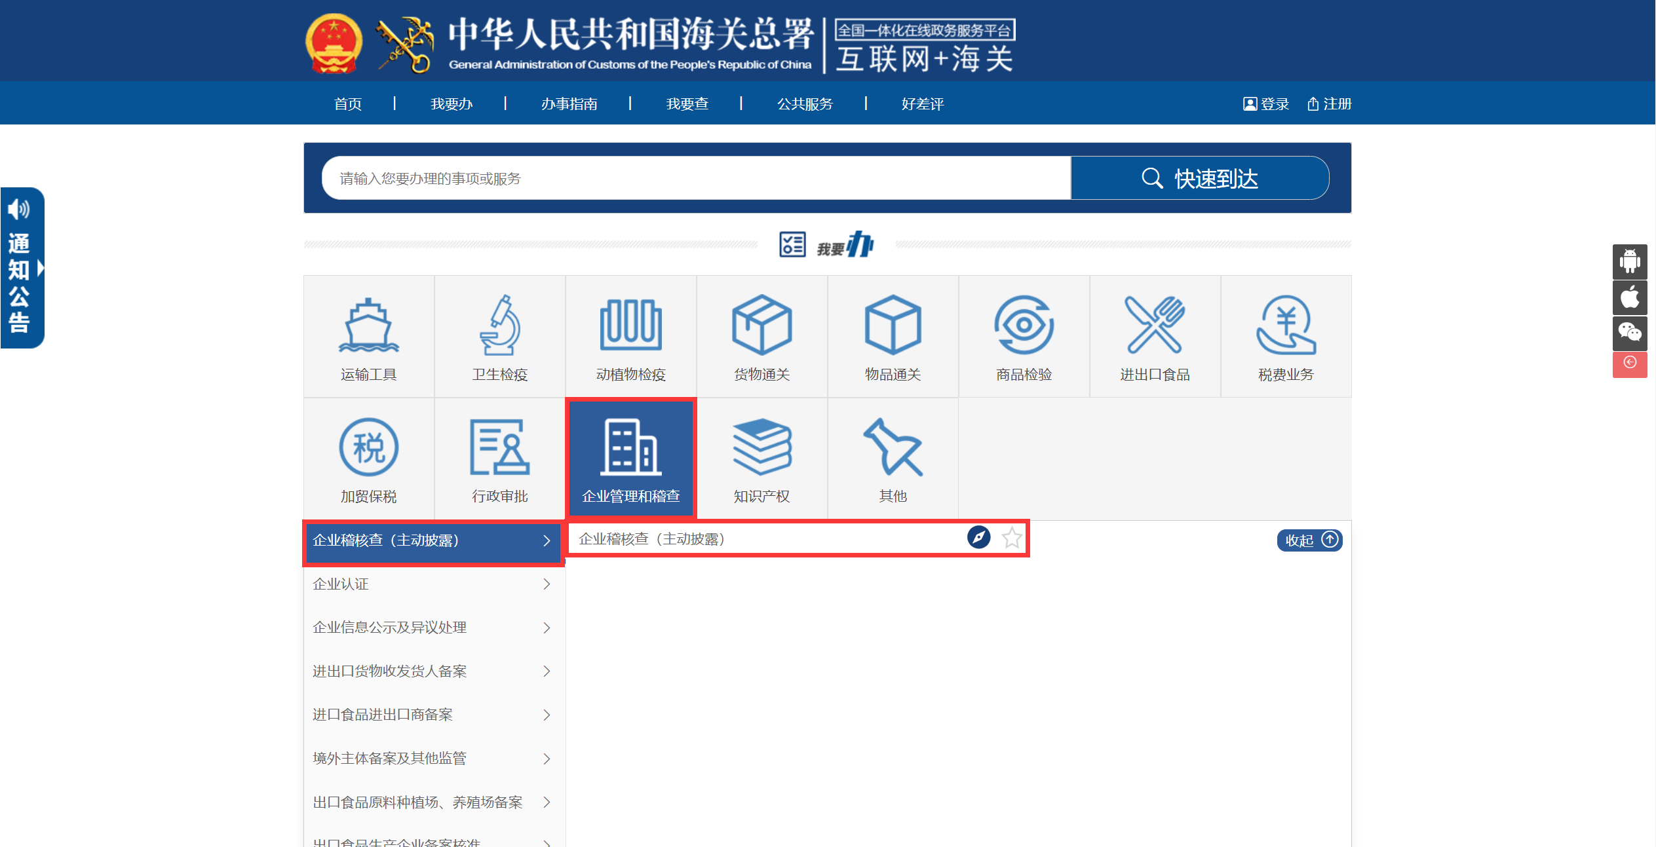Click the Android app download icon
This screenshot has height=847, width=1656.
point(1629,261)
